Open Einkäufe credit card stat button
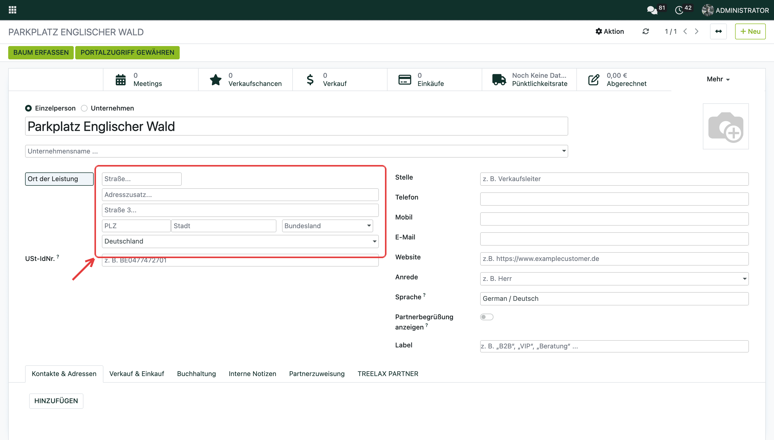The height and width of the screenshot is (440, 774). [434, 80]
